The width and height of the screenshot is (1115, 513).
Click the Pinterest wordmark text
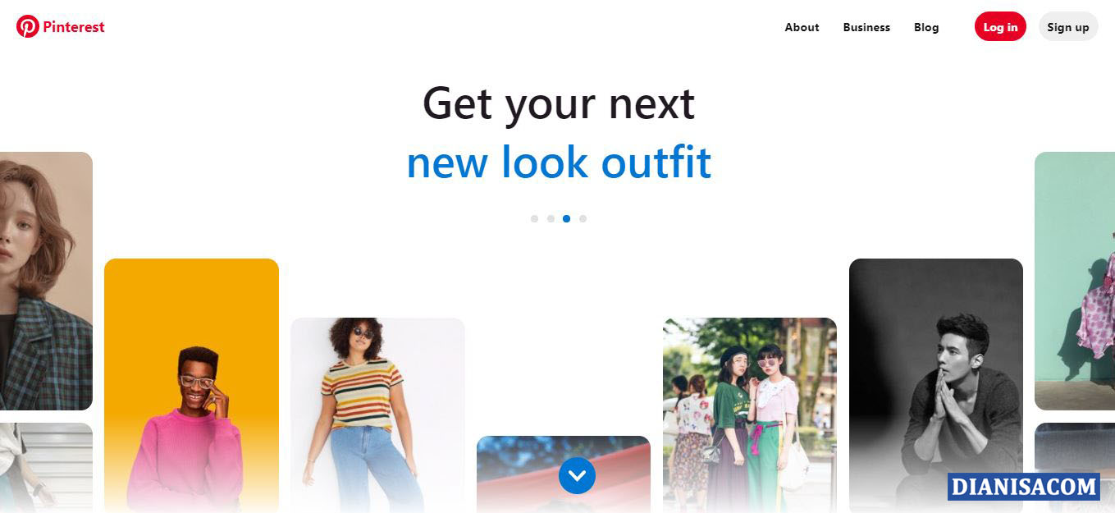74,27
